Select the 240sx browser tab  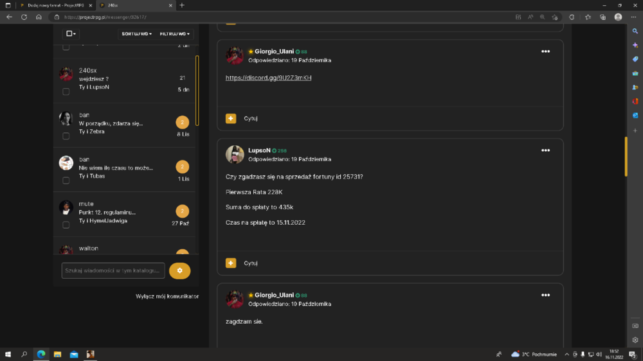pos(135,5)
